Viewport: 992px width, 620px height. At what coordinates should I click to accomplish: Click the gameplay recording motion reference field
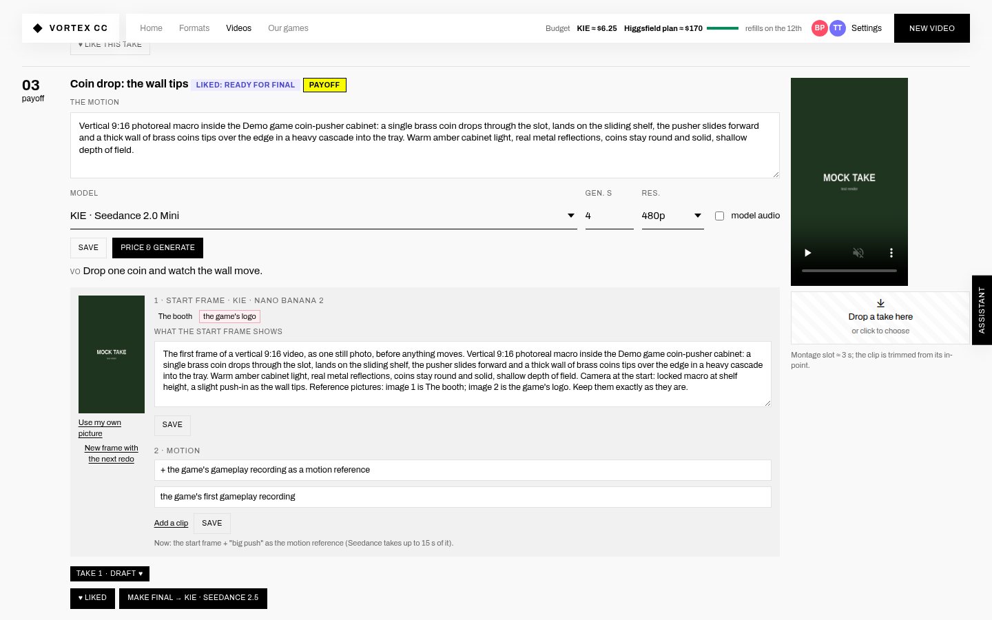(x=463, y=470)
